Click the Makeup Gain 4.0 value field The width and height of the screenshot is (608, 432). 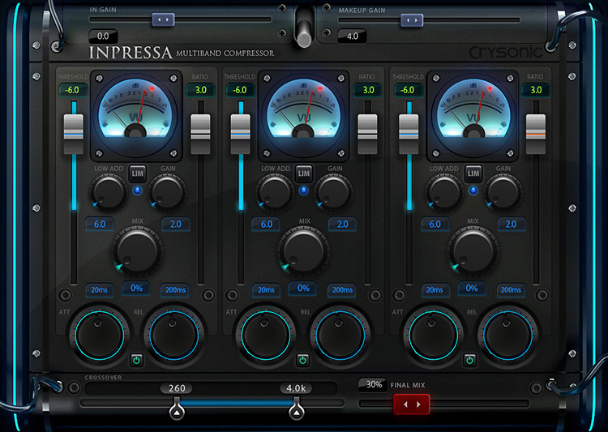(352, 36)
